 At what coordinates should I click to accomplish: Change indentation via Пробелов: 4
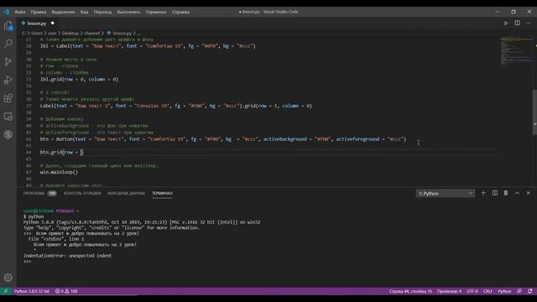[x=450, y=291]
